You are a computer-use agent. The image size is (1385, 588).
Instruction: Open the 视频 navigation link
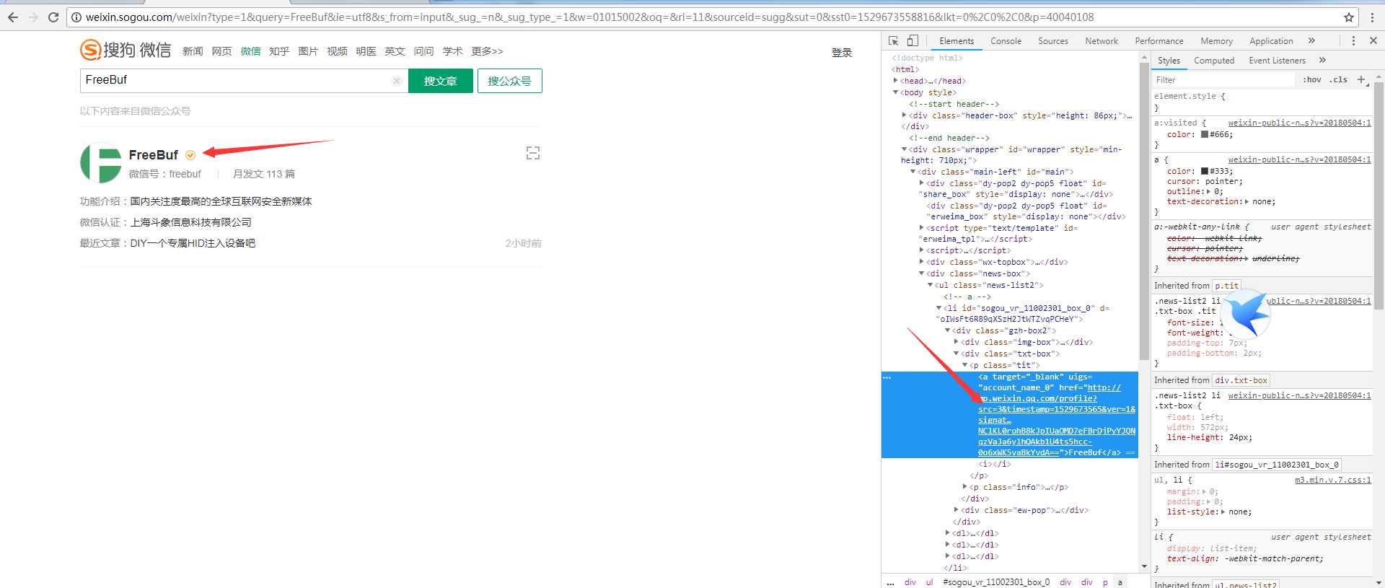tap(337, 51)
